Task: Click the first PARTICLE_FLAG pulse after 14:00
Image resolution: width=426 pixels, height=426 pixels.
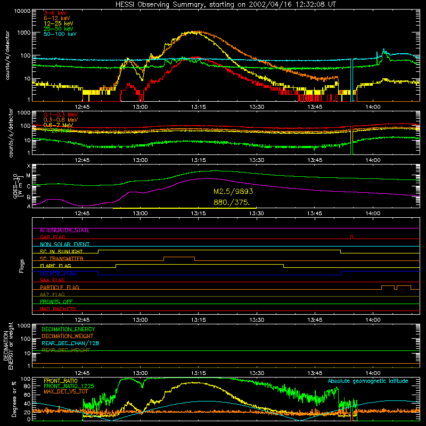Action: coord(388,286)
